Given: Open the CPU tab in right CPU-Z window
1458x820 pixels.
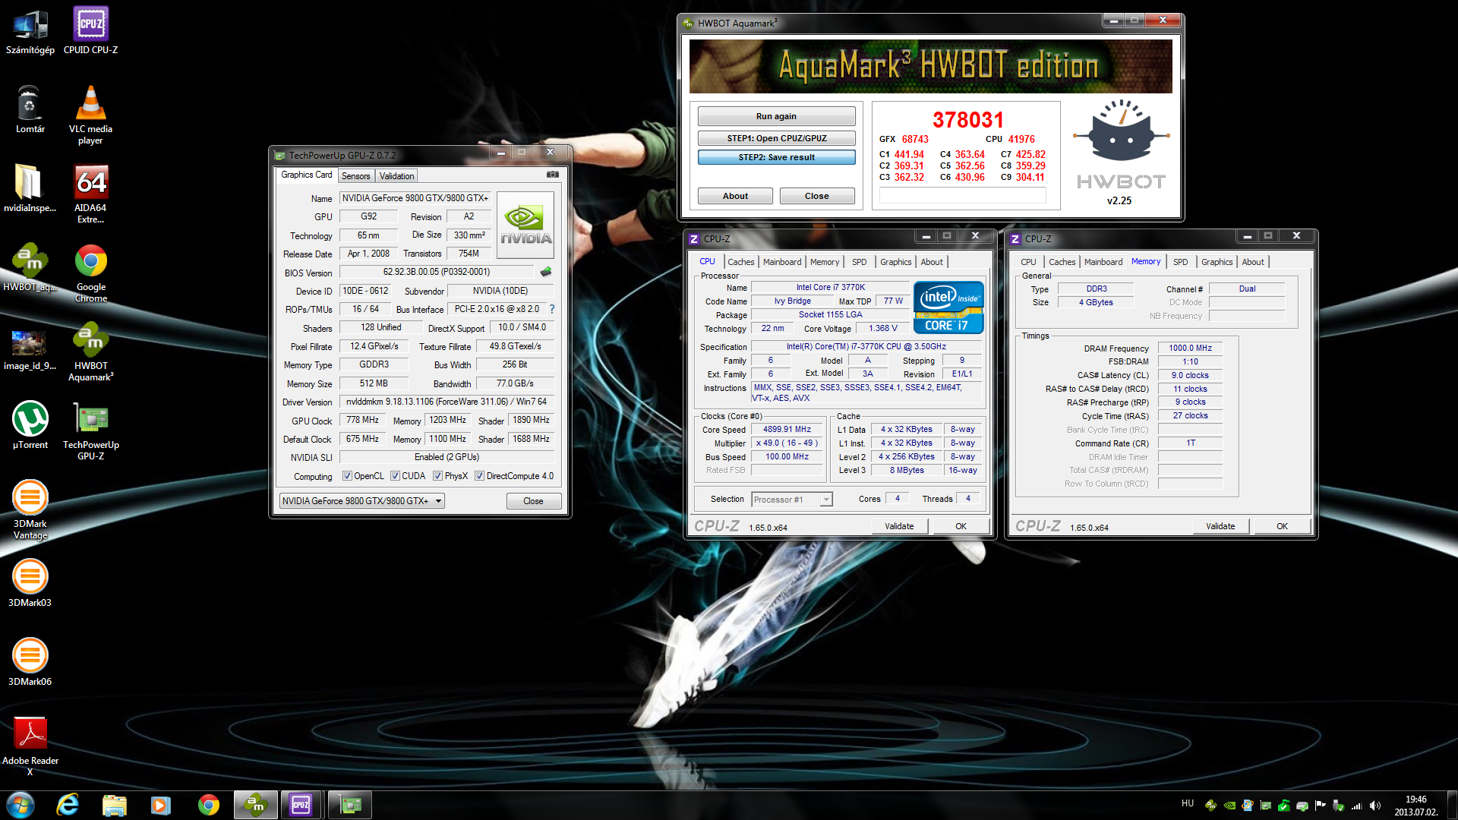Looking at the screenshot, I should coord(1028,262).
